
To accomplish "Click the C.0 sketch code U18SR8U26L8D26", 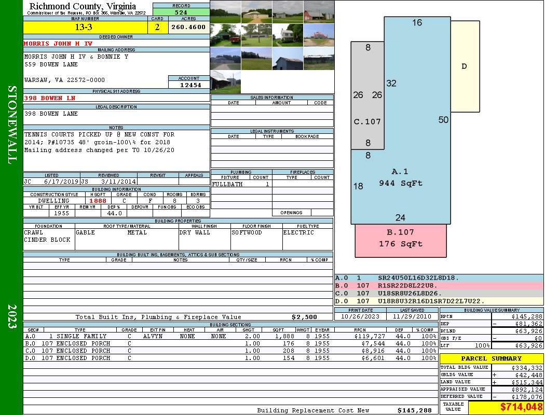I will tap(410, 293).
